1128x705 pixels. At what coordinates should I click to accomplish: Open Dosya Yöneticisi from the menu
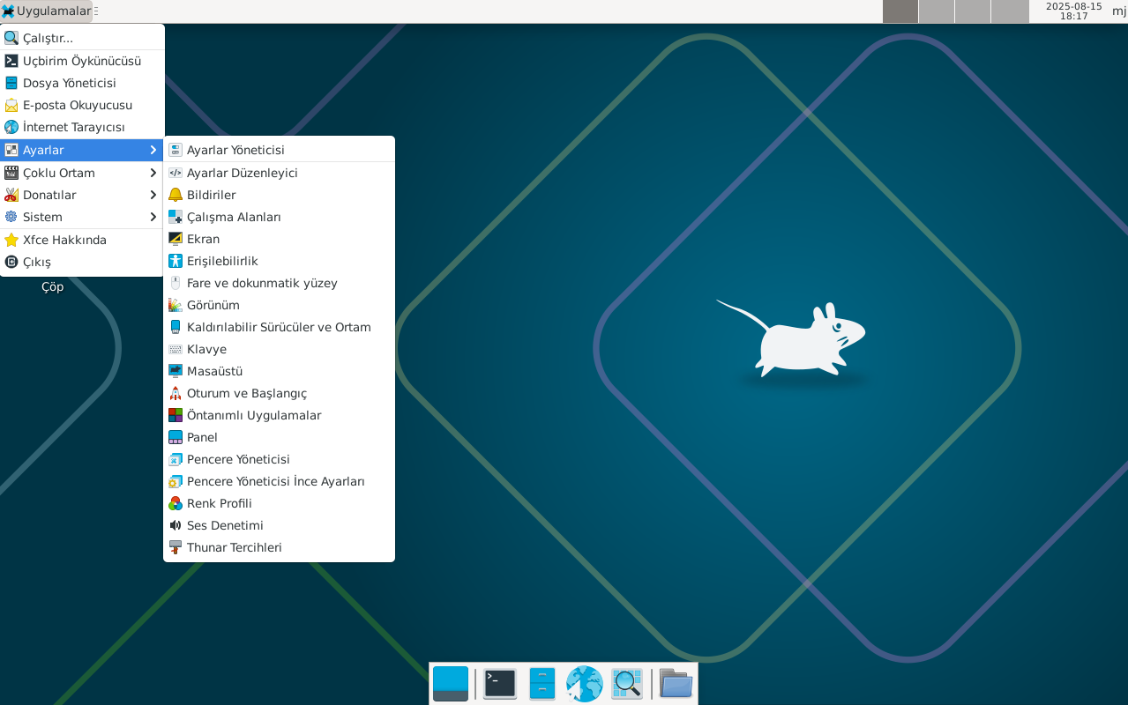click(82, 83)
